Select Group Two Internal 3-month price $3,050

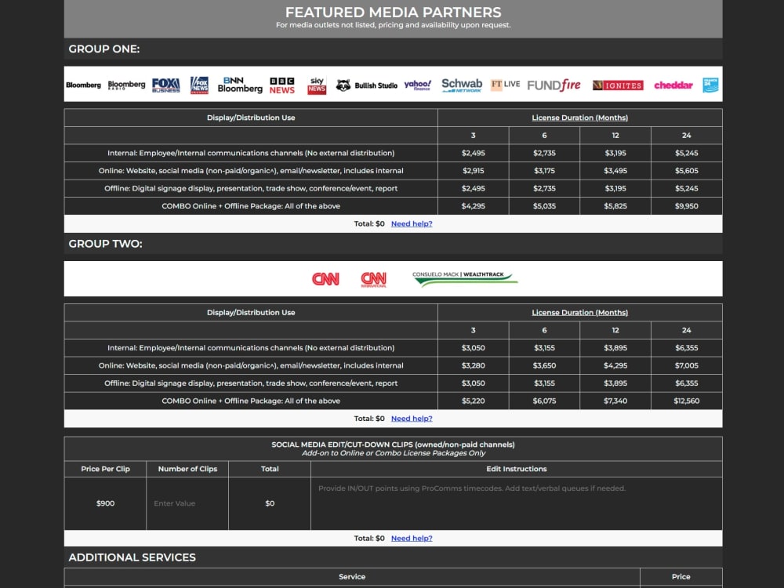473,348
